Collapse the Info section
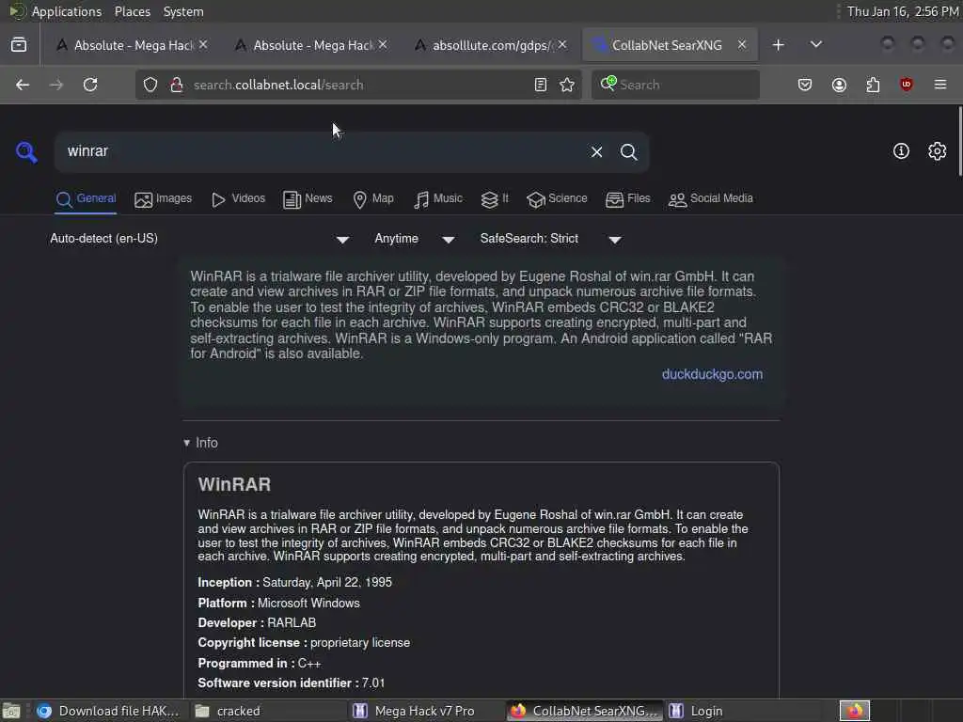963x722 pixels. coord(201,443)
